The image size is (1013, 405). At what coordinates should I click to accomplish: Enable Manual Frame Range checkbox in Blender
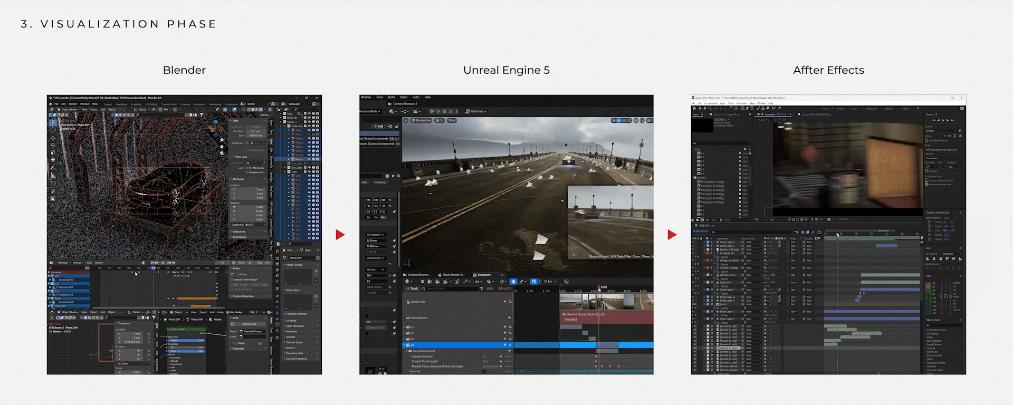click(x=231, y=279)
